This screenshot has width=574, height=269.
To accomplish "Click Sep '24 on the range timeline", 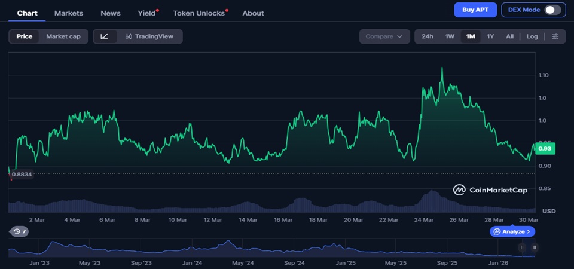I will pos(294,263).
